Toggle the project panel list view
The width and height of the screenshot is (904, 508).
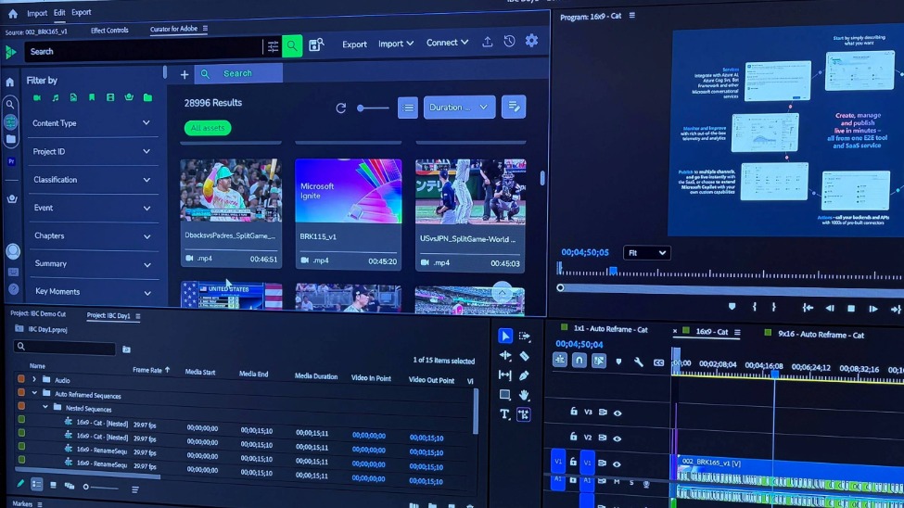(x=36, y=485)
